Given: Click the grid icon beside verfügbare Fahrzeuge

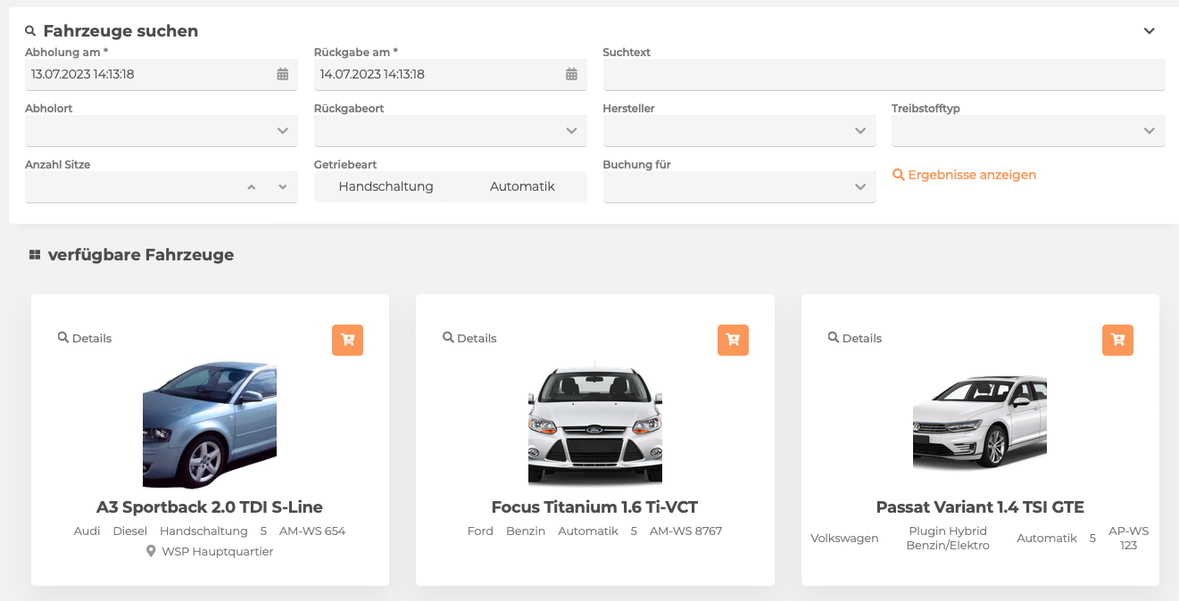Looking at the screenshot, I should [35, 255].
